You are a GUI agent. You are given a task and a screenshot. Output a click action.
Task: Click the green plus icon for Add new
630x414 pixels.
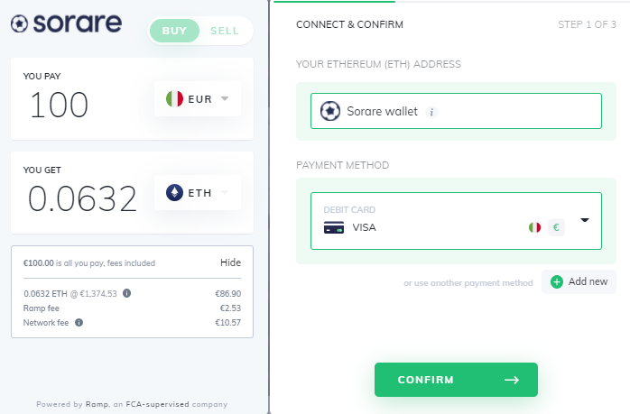(x=557, y=282)
